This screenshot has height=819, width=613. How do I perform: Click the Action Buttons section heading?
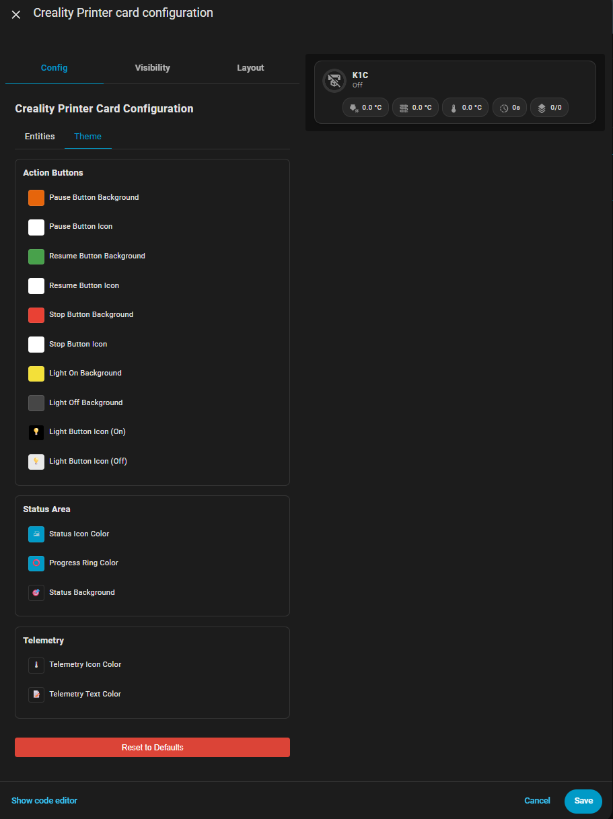(53, 173)
